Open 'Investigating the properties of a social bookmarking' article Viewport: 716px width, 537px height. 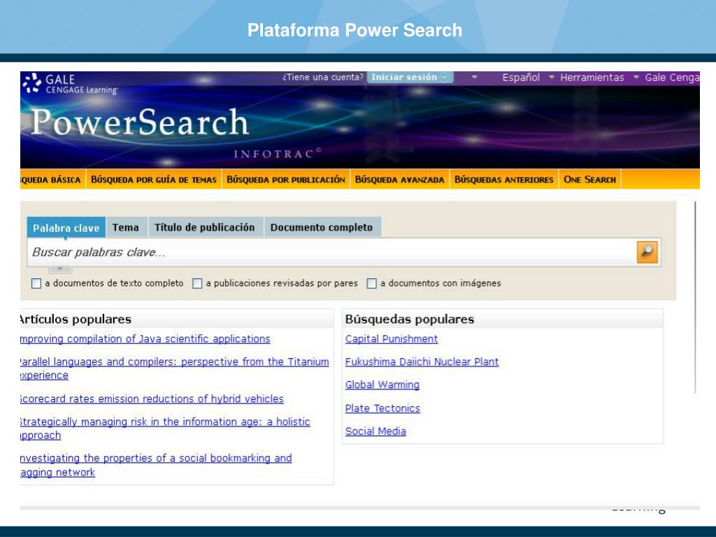coord(156,465)
